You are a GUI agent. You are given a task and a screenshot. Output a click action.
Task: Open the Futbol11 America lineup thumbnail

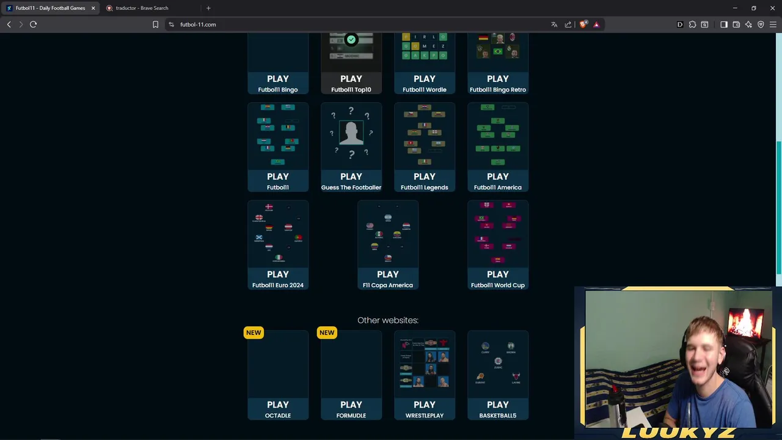(498, 136)
